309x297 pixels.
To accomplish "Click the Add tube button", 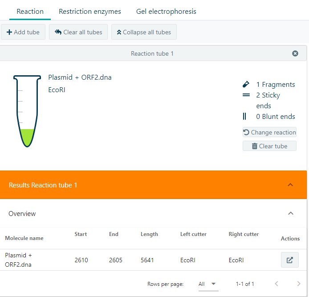I will point(23,32).
